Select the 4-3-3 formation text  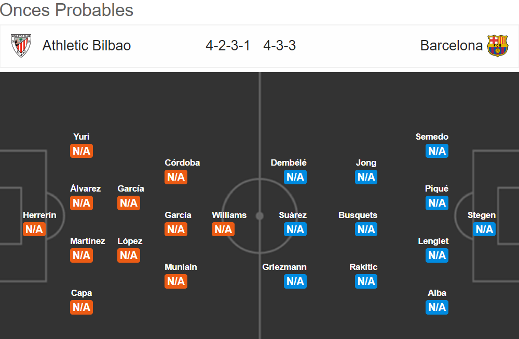279,46
